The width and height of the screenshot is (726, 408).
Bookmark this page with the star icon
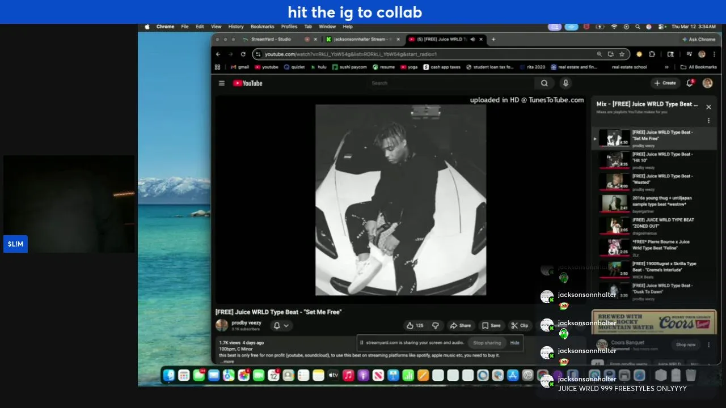pos(622,54)
